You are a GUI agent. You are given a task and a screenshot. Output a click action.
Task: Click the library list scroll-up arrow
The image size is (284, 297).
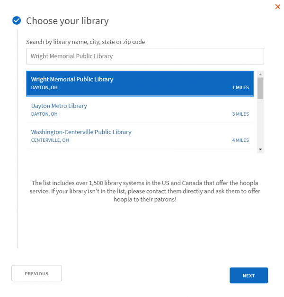(260, 74)
